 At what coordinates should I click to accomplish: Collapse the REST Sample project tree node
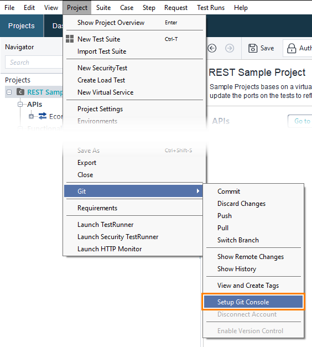click(x=9, y=92)
